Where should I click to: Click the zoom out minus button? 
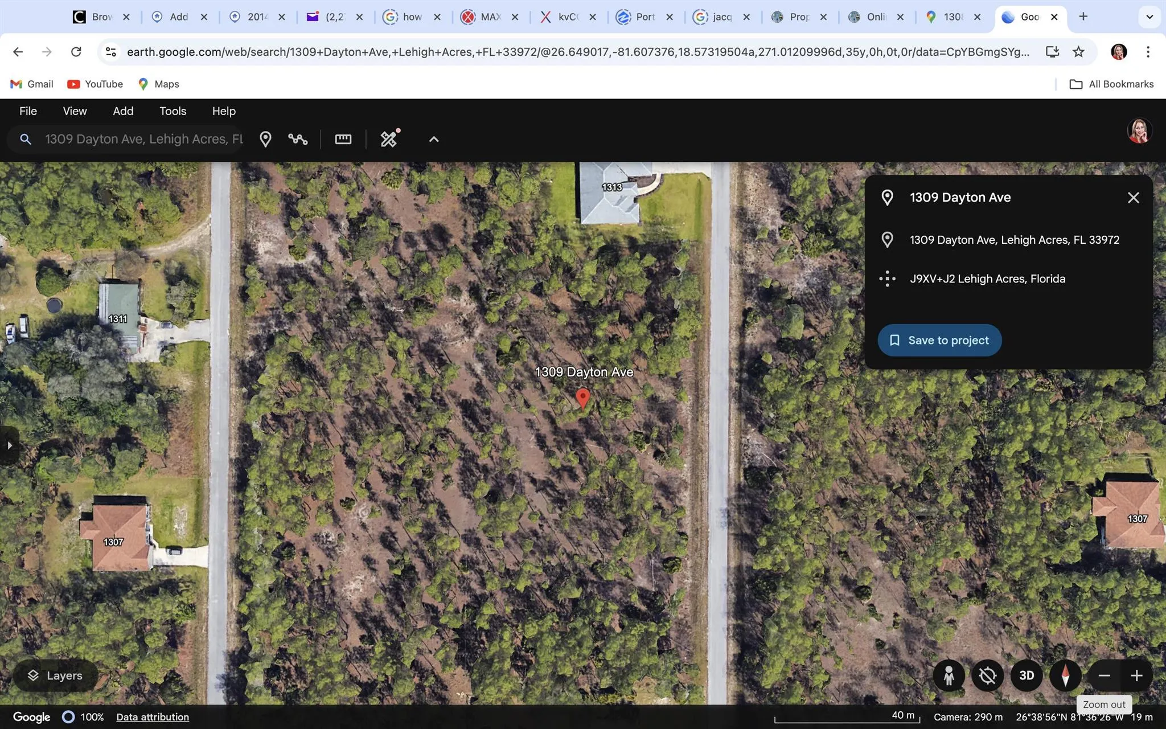(x=1105, y=675)
